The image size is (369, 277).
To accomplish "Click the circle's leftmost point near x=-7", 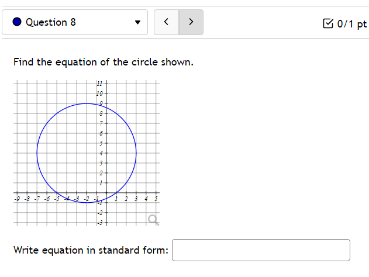I will pos(37,153).
